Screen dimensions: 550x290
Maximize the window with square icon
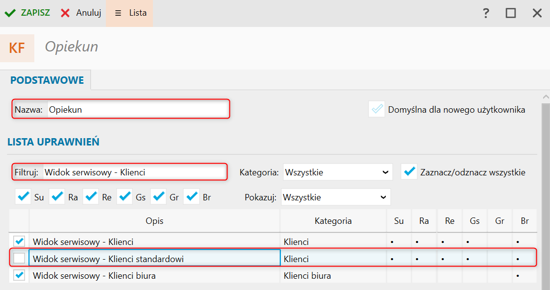[x=511, y=13]
